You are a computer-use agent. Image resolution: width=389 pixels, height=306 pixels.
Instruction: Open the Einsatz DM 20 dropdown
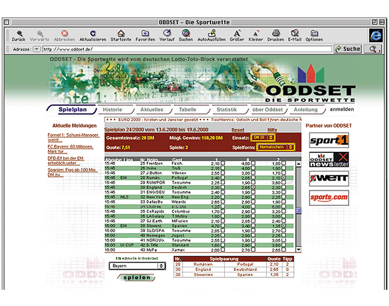(263, 137)
